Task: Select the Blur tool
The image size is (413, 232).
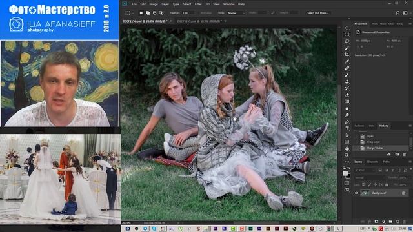Action: (347, 108)
